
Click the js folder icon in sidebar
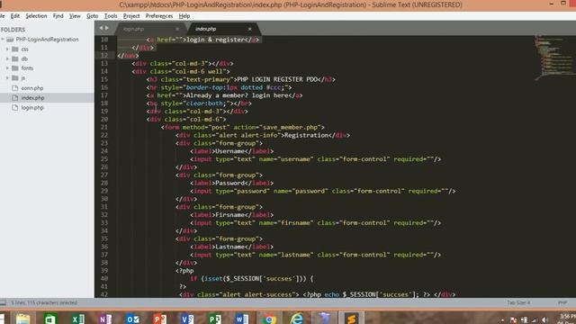click(15, 78)
